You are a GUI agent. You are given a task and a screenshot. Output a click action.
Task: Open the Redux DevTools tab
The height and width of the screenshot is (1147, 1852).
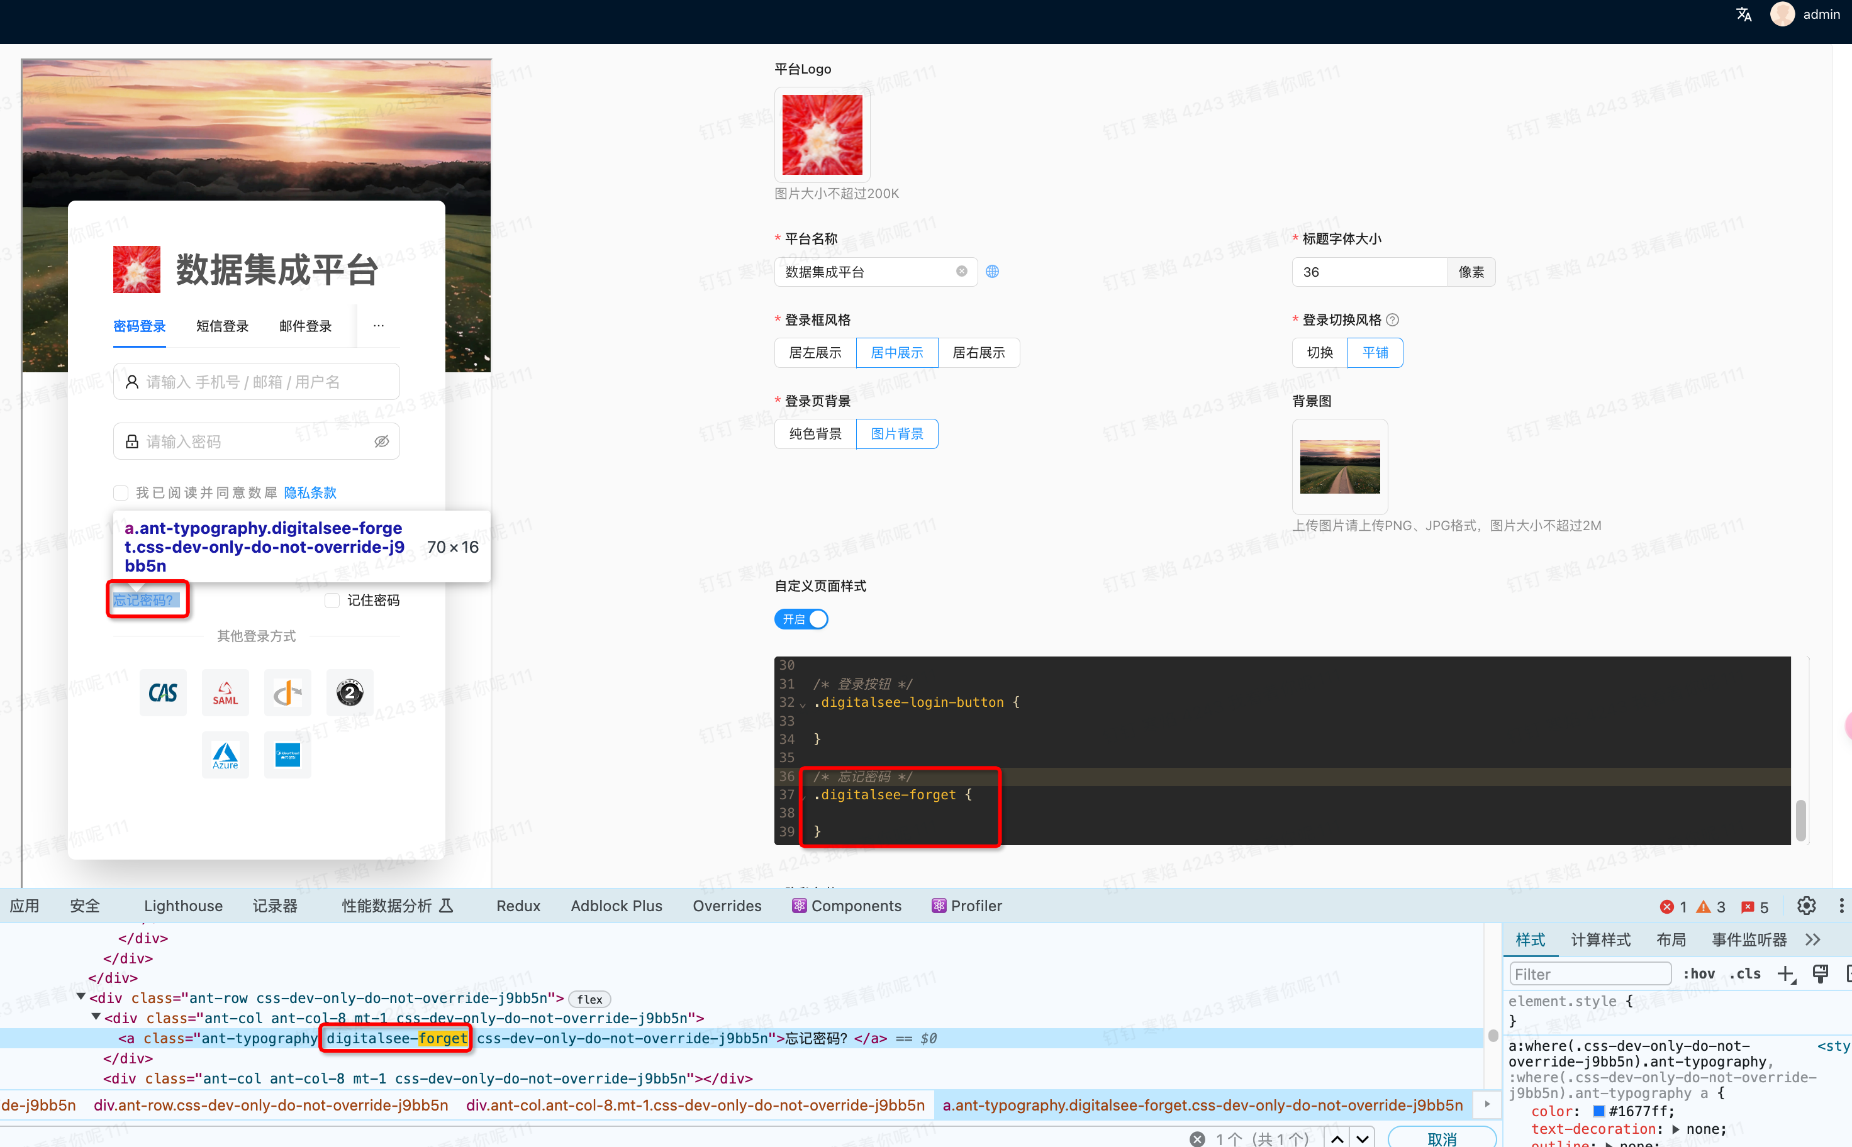(518, 906)
